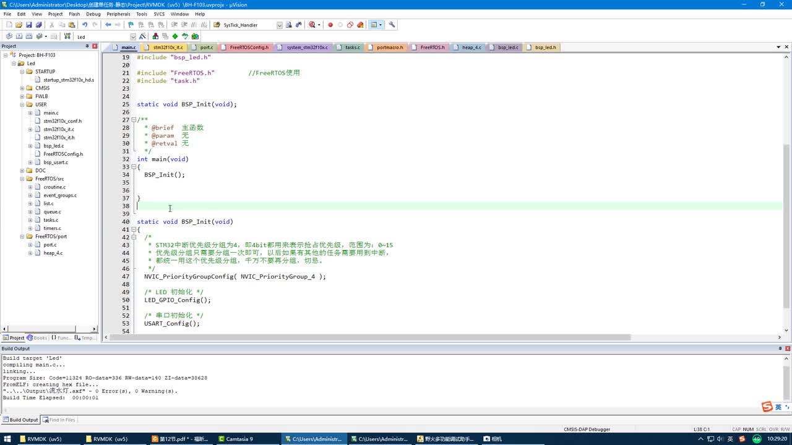
Task: Open Camtasia 9 from the taskbar
Action: [239, 439]
